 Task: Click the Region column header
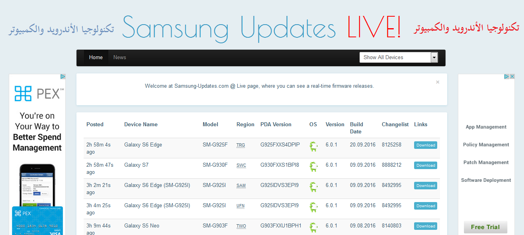click(245, 124)
